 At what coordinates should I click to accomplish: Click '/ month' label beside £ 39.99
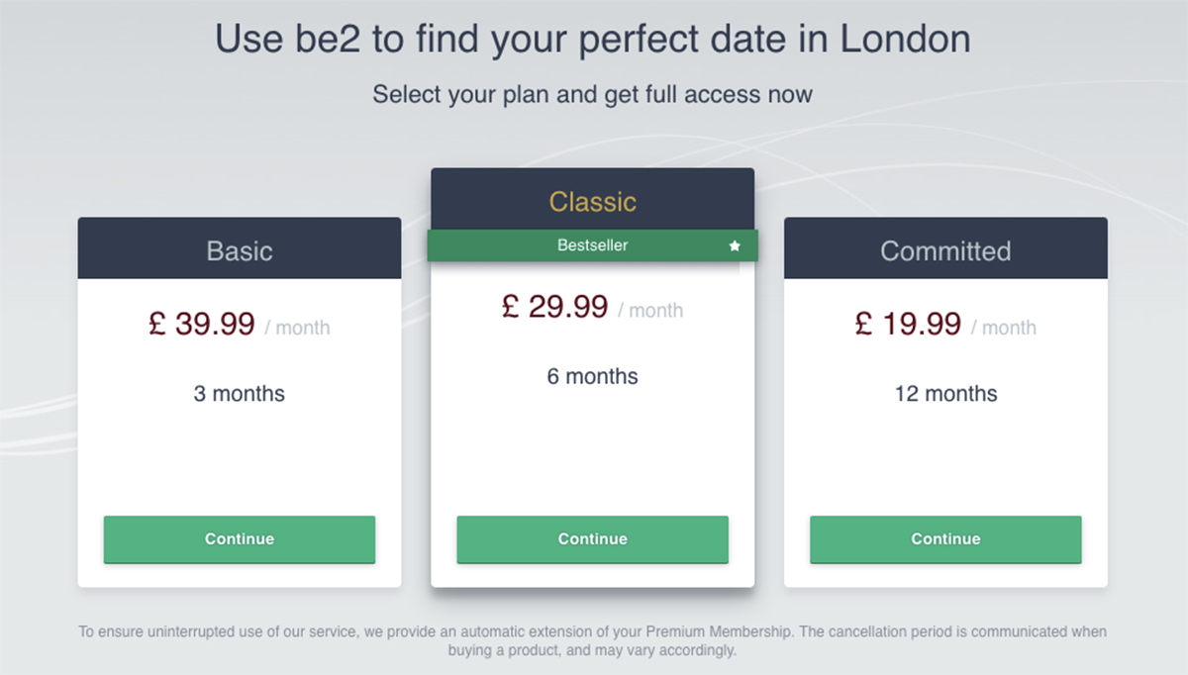coord(298,328)
